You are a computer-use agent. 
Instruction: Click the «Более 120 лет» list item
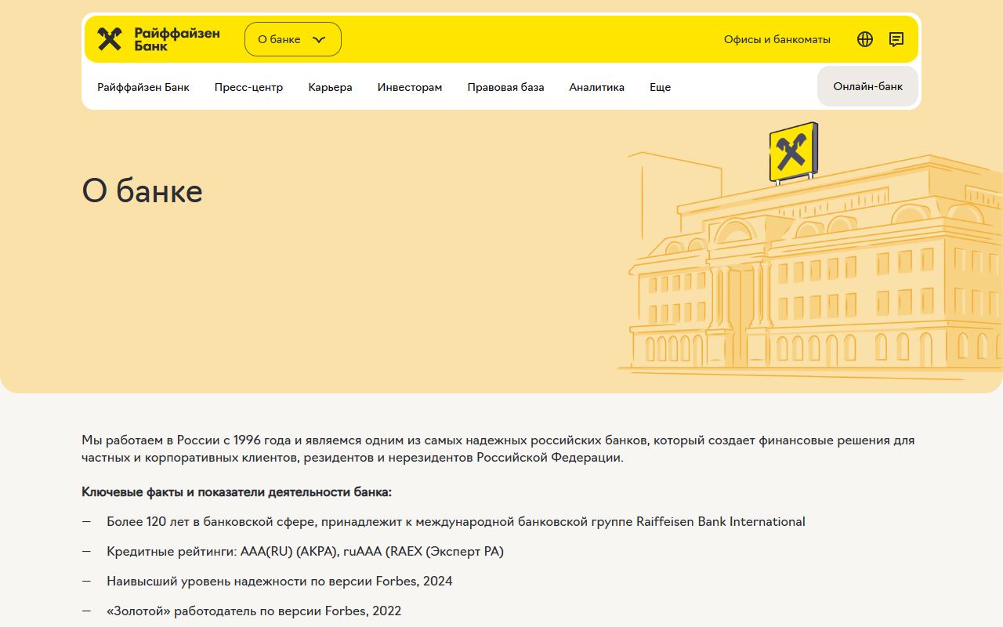click(456, 522)
